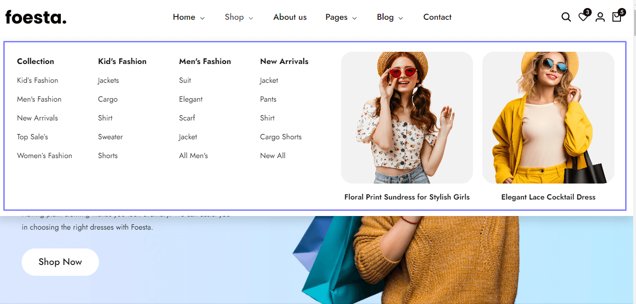Choose Top Sale's collection link
This screenshot has height=304, width=636.
[x=33, y=137]
